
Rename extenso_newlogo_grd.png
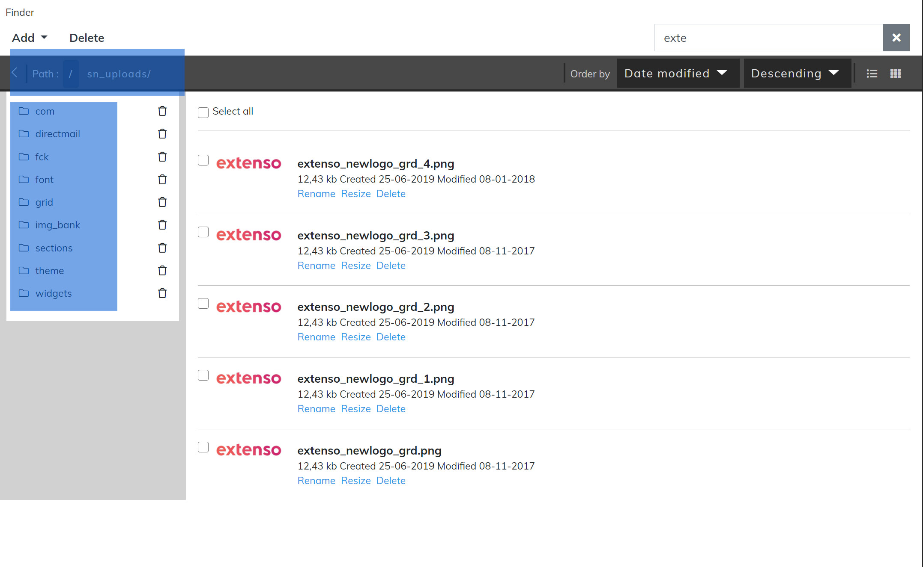click(316, 481)
